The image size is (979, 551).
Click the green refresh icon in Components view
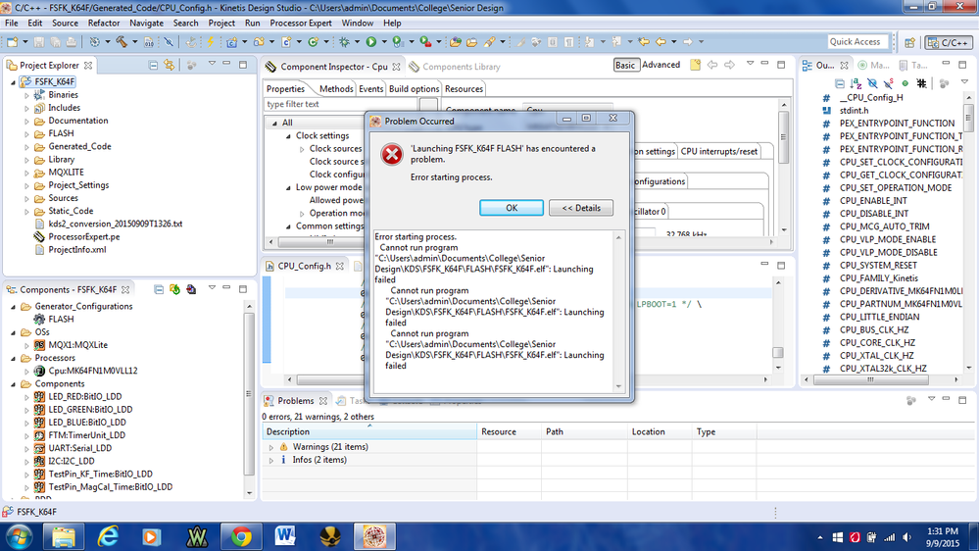pos(174,289)
